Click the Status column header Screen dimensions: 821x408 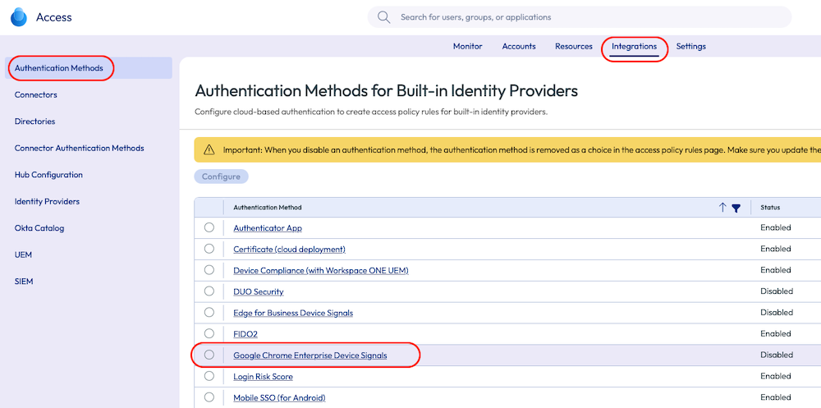770,208
